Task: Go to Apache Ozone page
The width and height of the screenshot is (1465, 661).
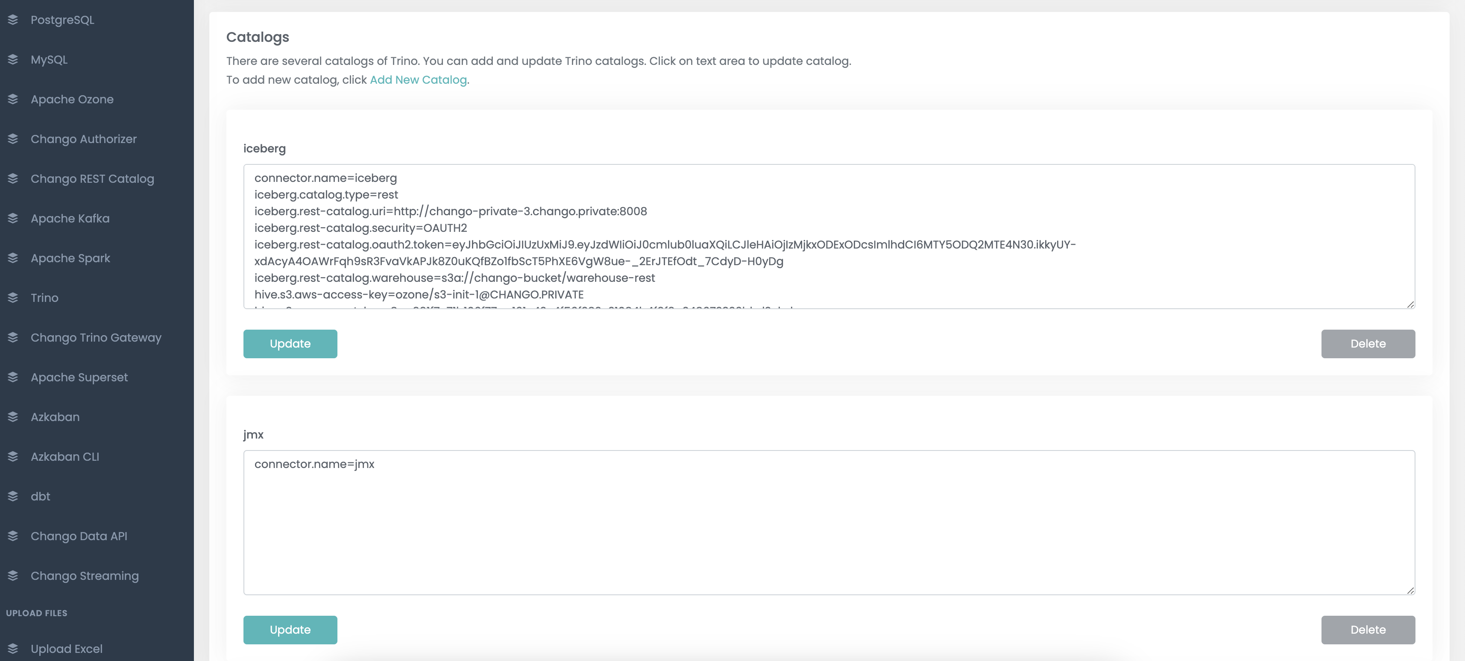Action: tap(72, 99)
